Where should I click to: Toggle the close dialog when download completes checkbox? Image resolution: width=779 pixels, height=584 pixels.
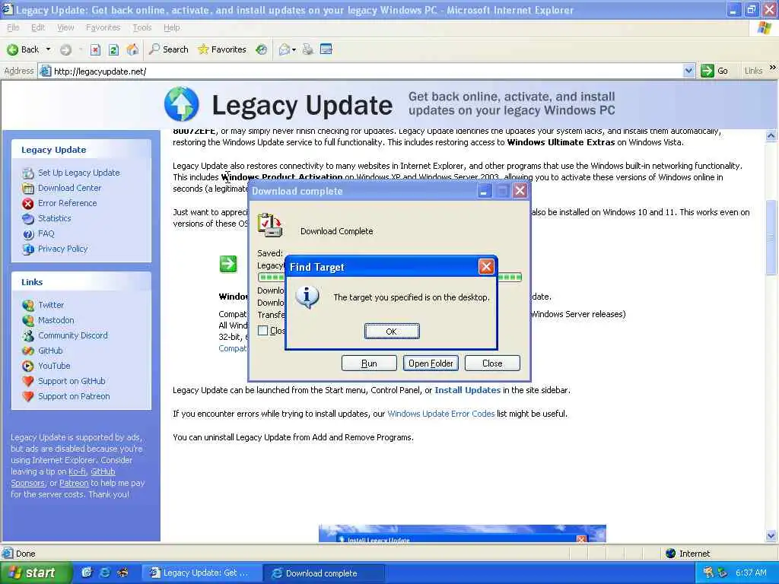coord(262,330)
